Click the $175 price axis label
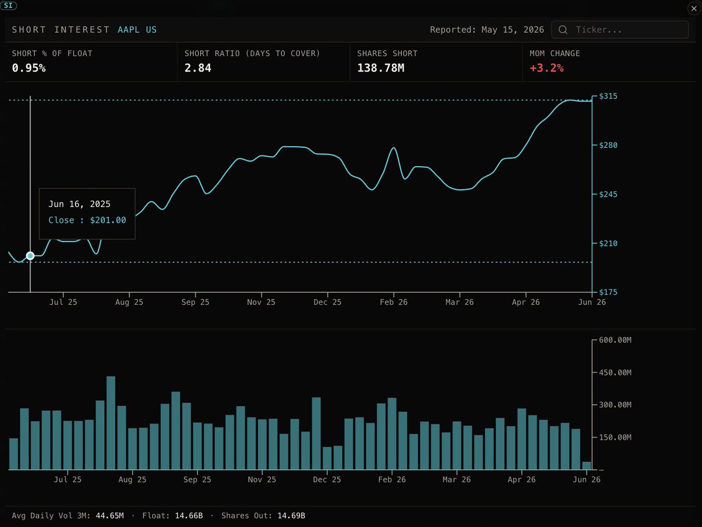Screen dimensions: 702x527 pos(607,292)
